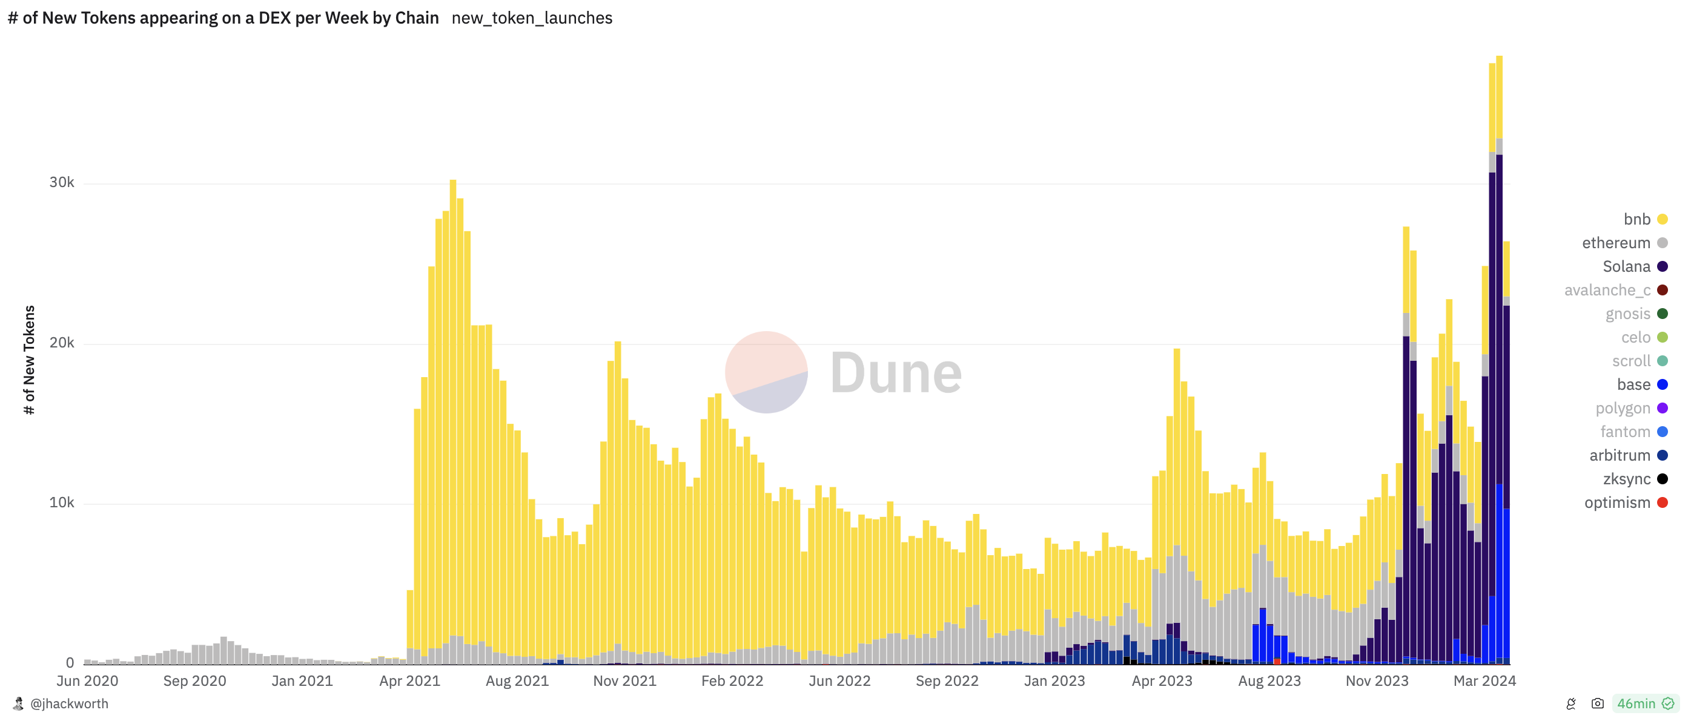Enable the polygon legend series

click(x=1622, y=408)
